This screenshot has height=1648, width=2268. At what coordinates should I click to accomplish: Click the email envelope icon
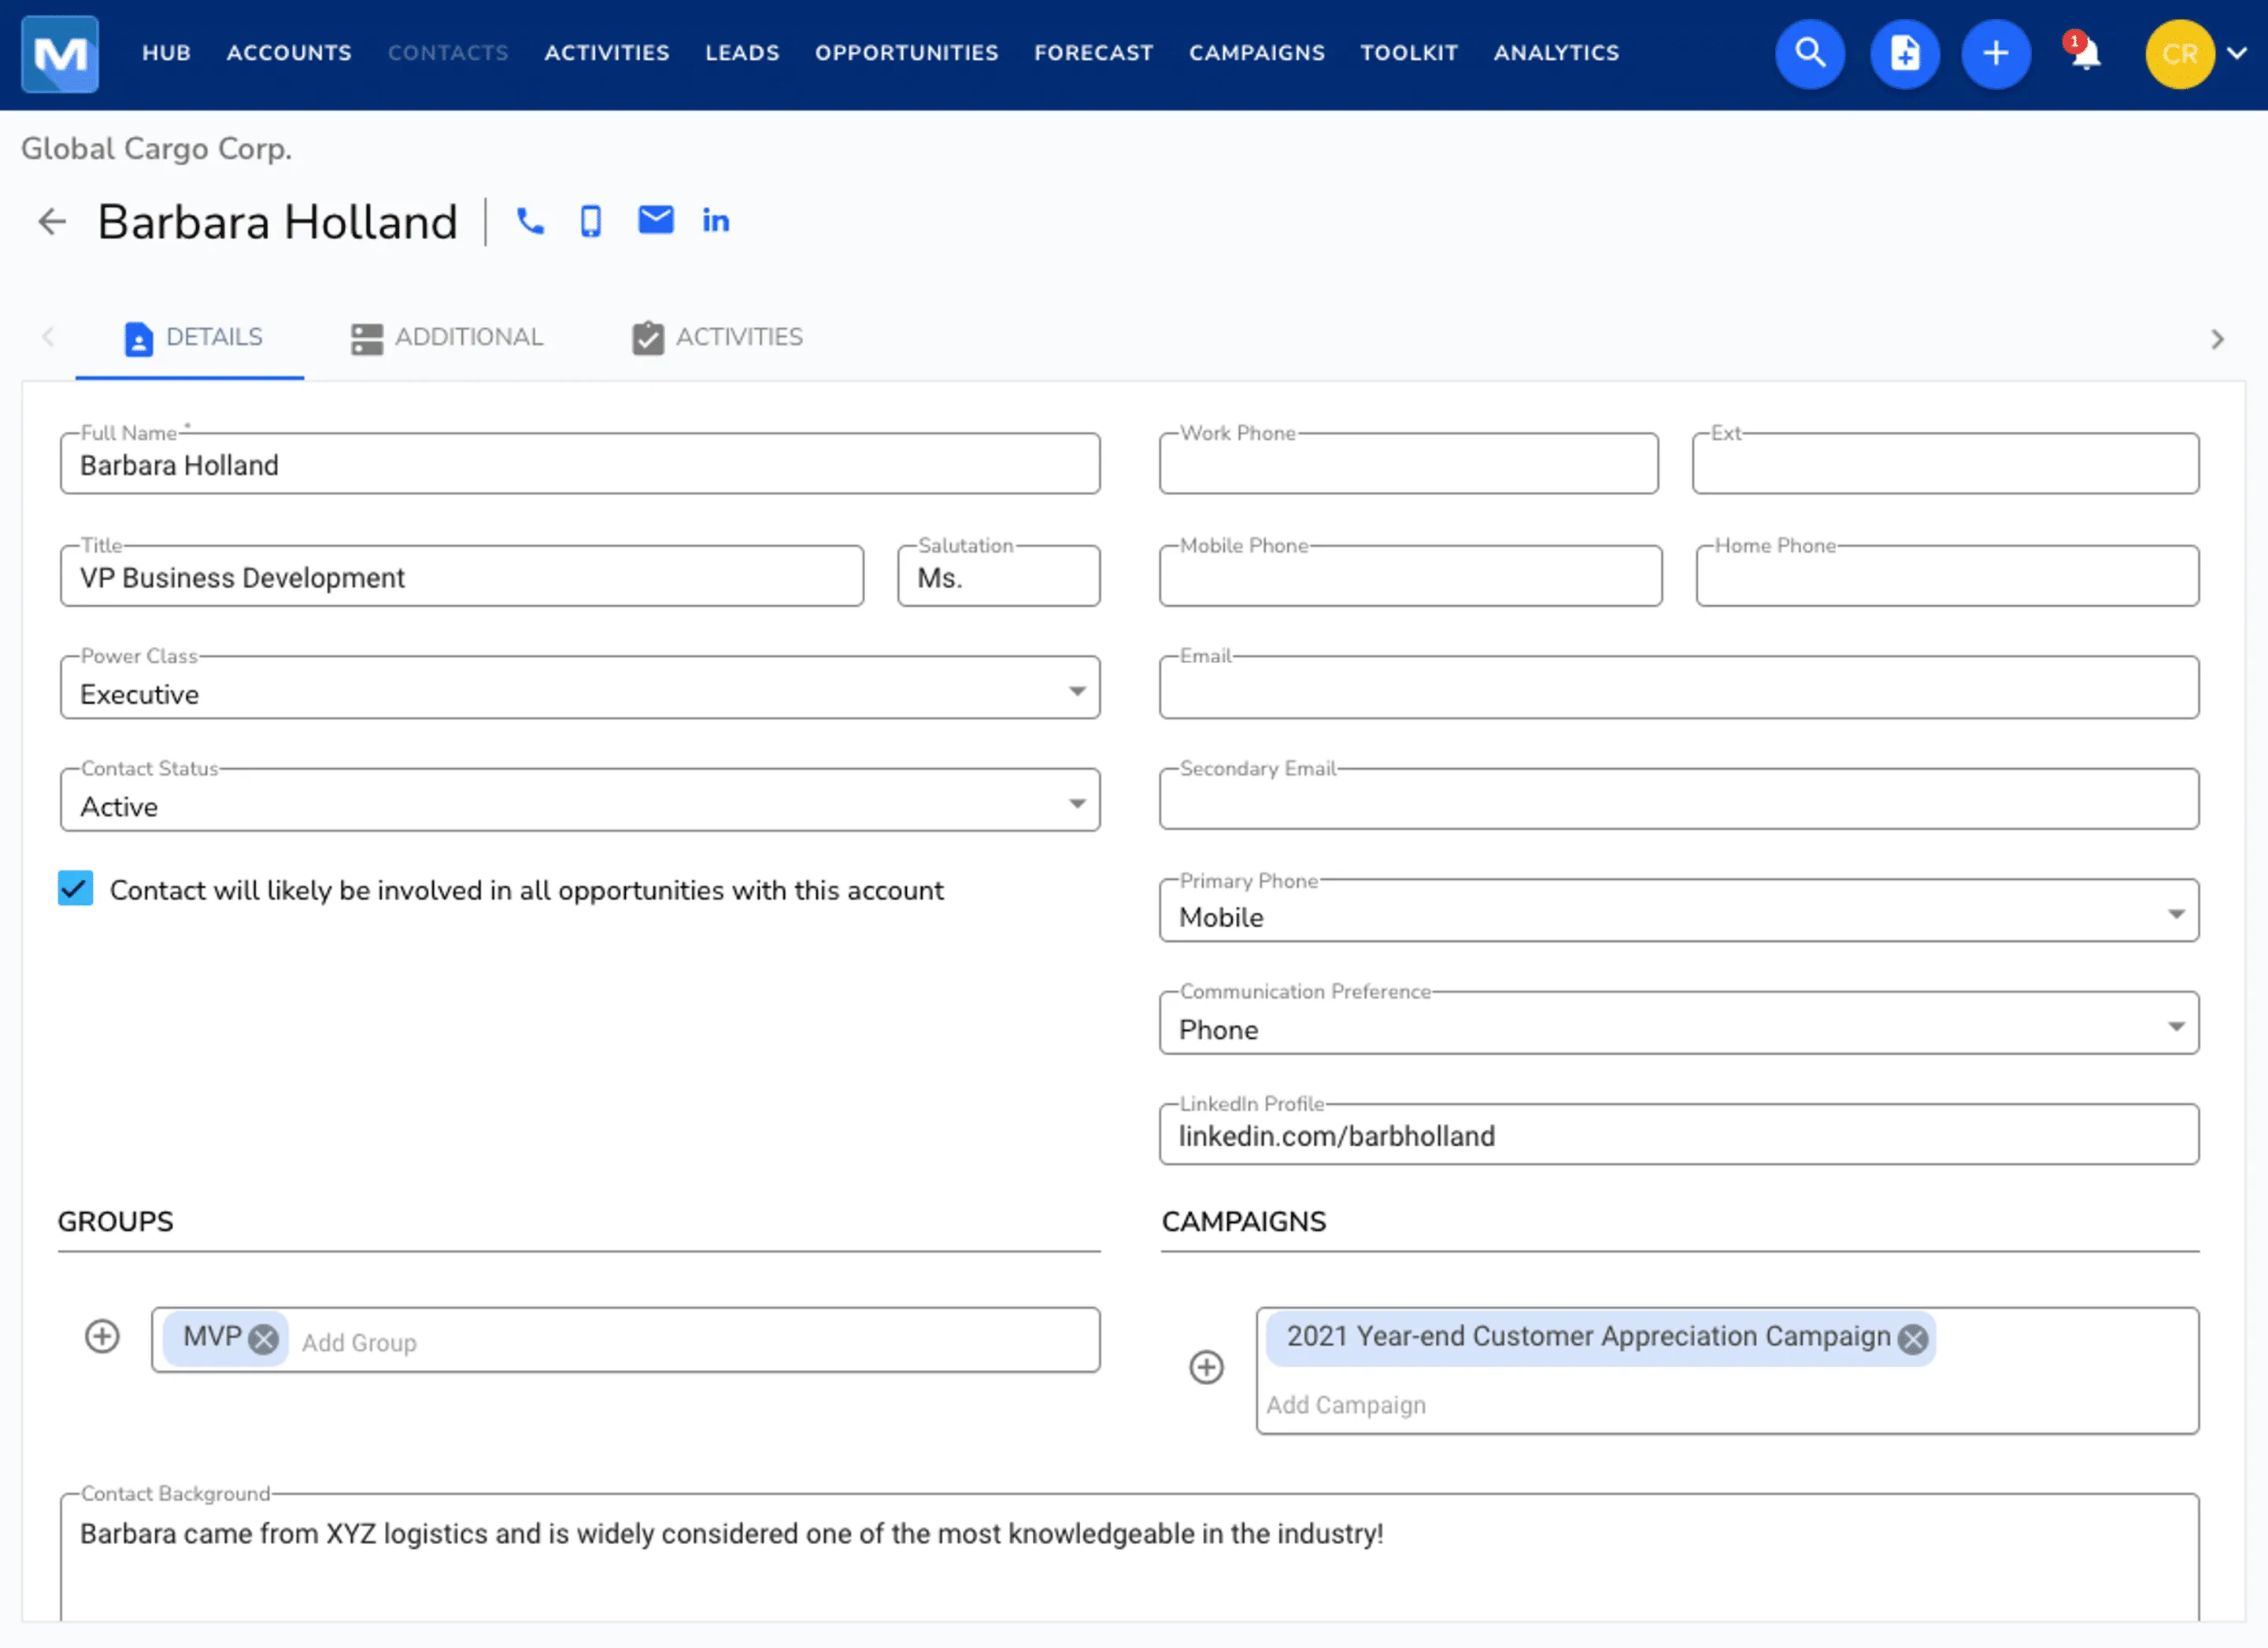[x=655, y=220]
